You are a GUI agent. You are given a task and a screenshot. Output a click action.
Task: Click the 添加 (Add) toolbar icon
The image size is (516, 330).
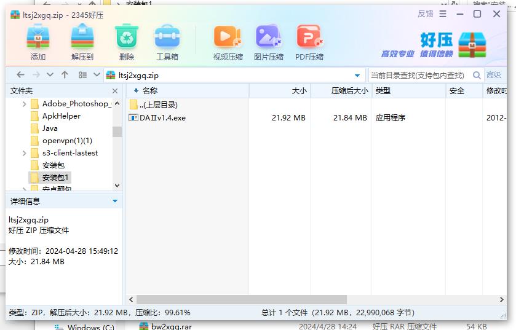pos(38,42)
